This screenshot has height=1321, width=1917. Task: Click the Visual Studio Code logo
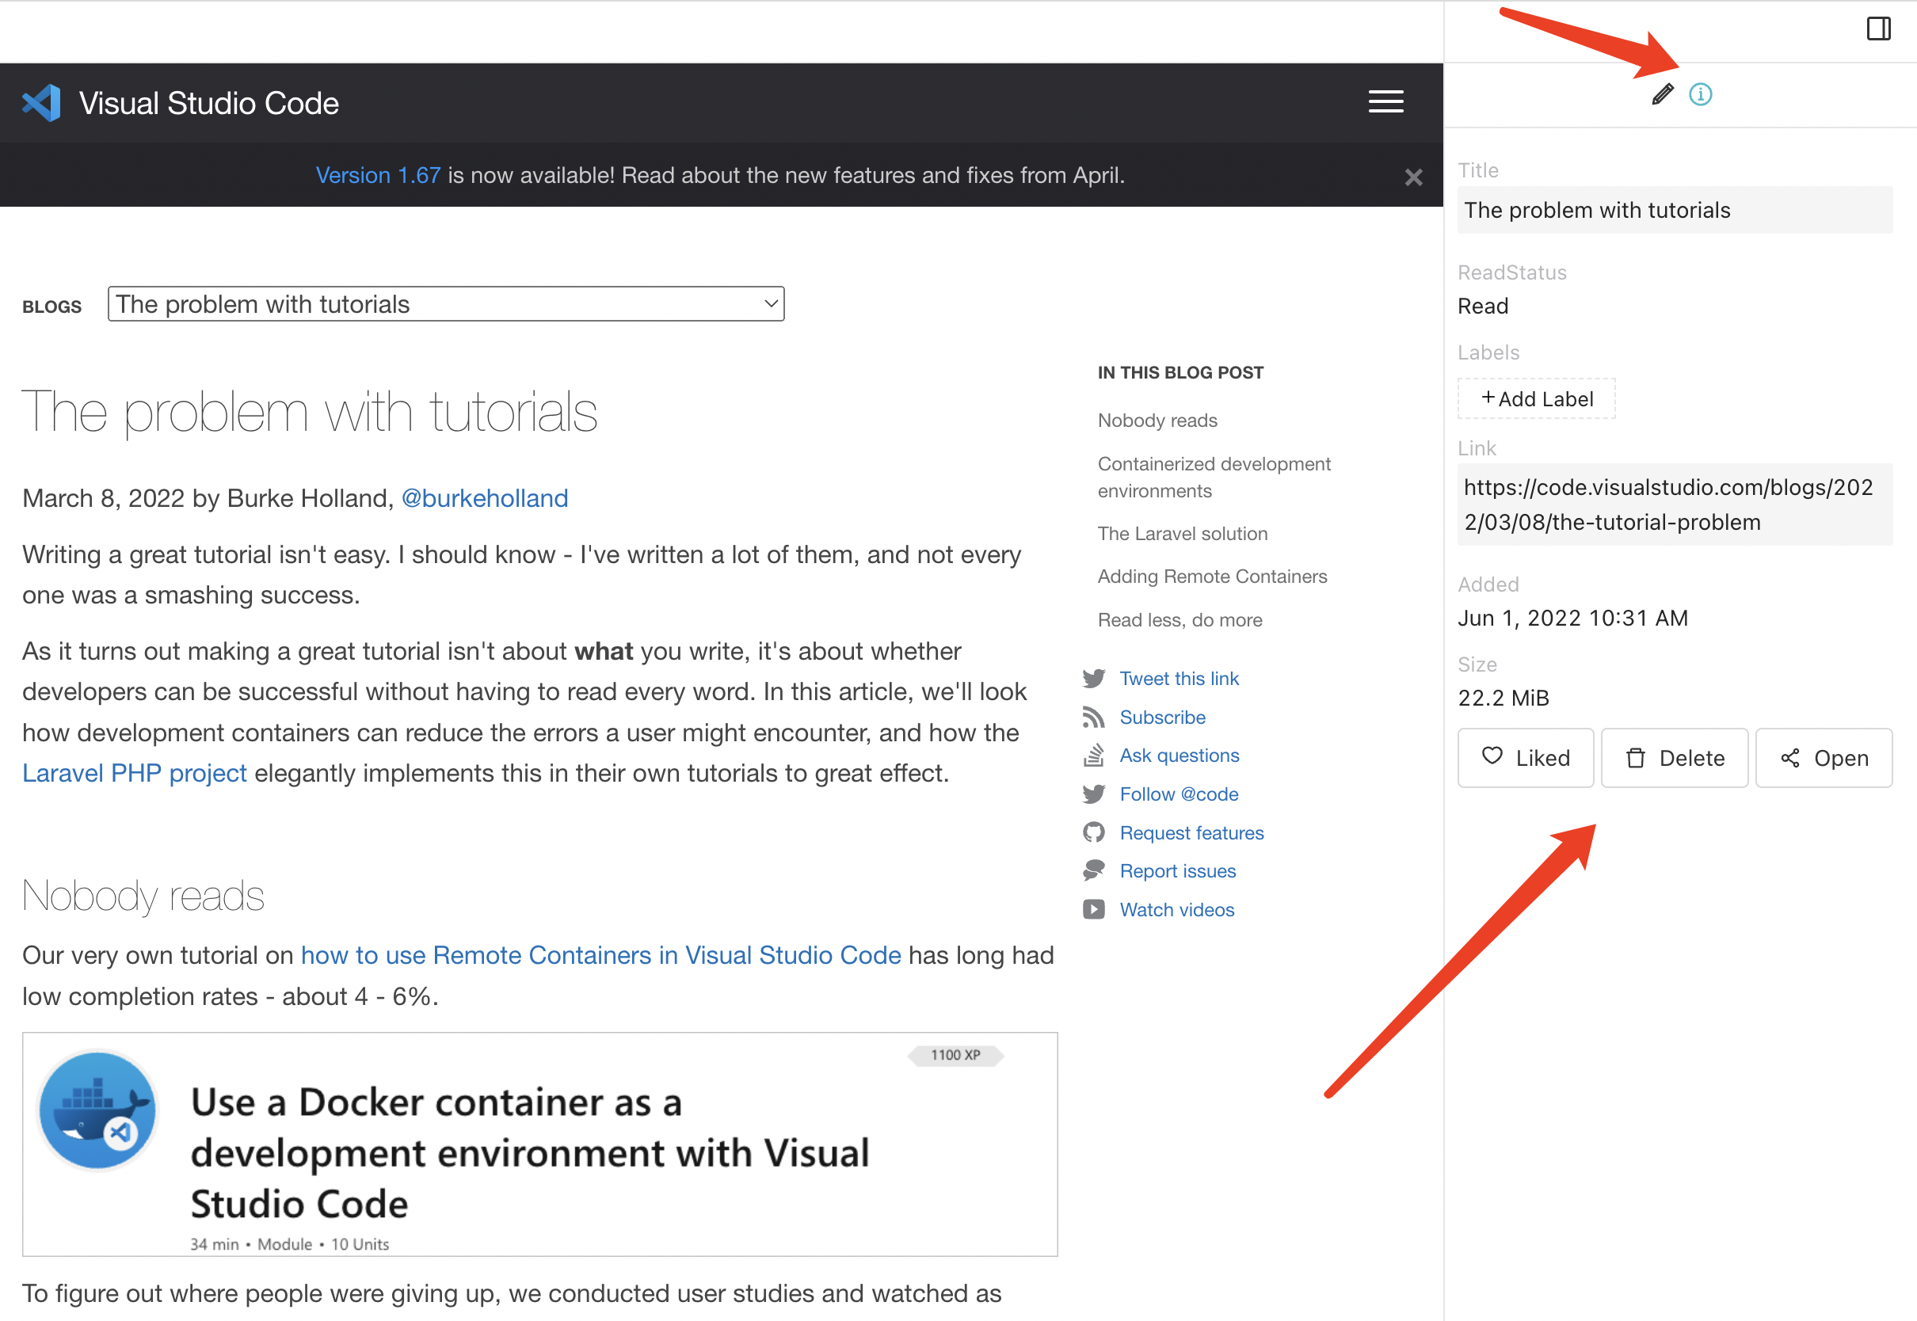click(41, 102)
